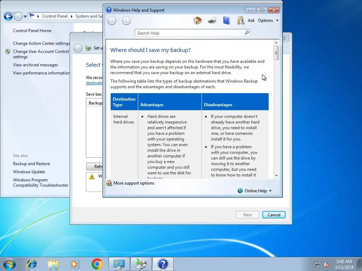Click 'Where should I save my backup?' heading
The image size is (362, 271).
(150, 50)
